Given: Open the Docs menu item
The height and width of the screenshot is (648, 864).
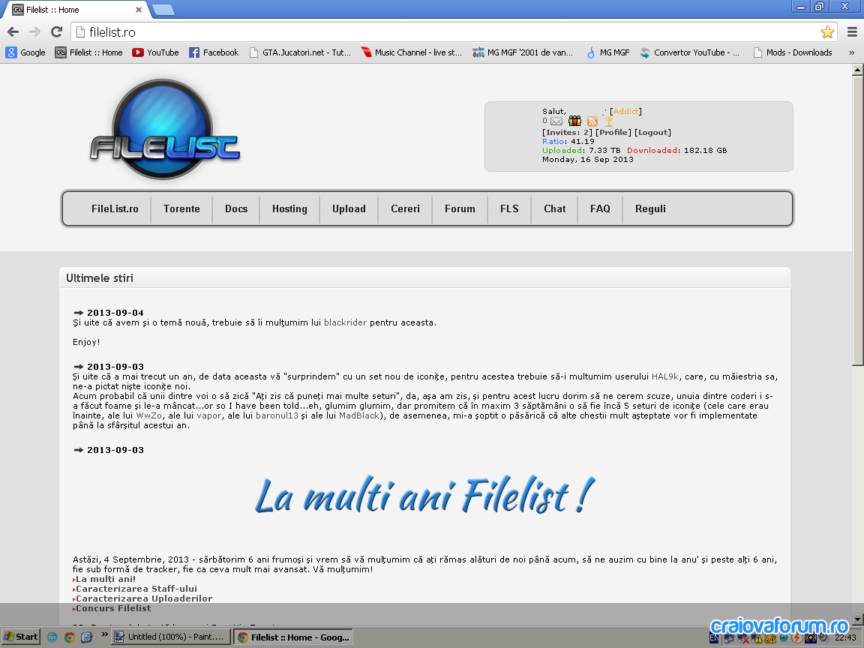Looking at the screenshot, I should pyautogui.click(x=235, y=208).
